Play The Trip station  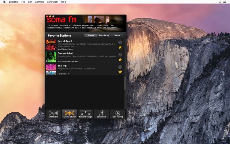click(120, 67)
